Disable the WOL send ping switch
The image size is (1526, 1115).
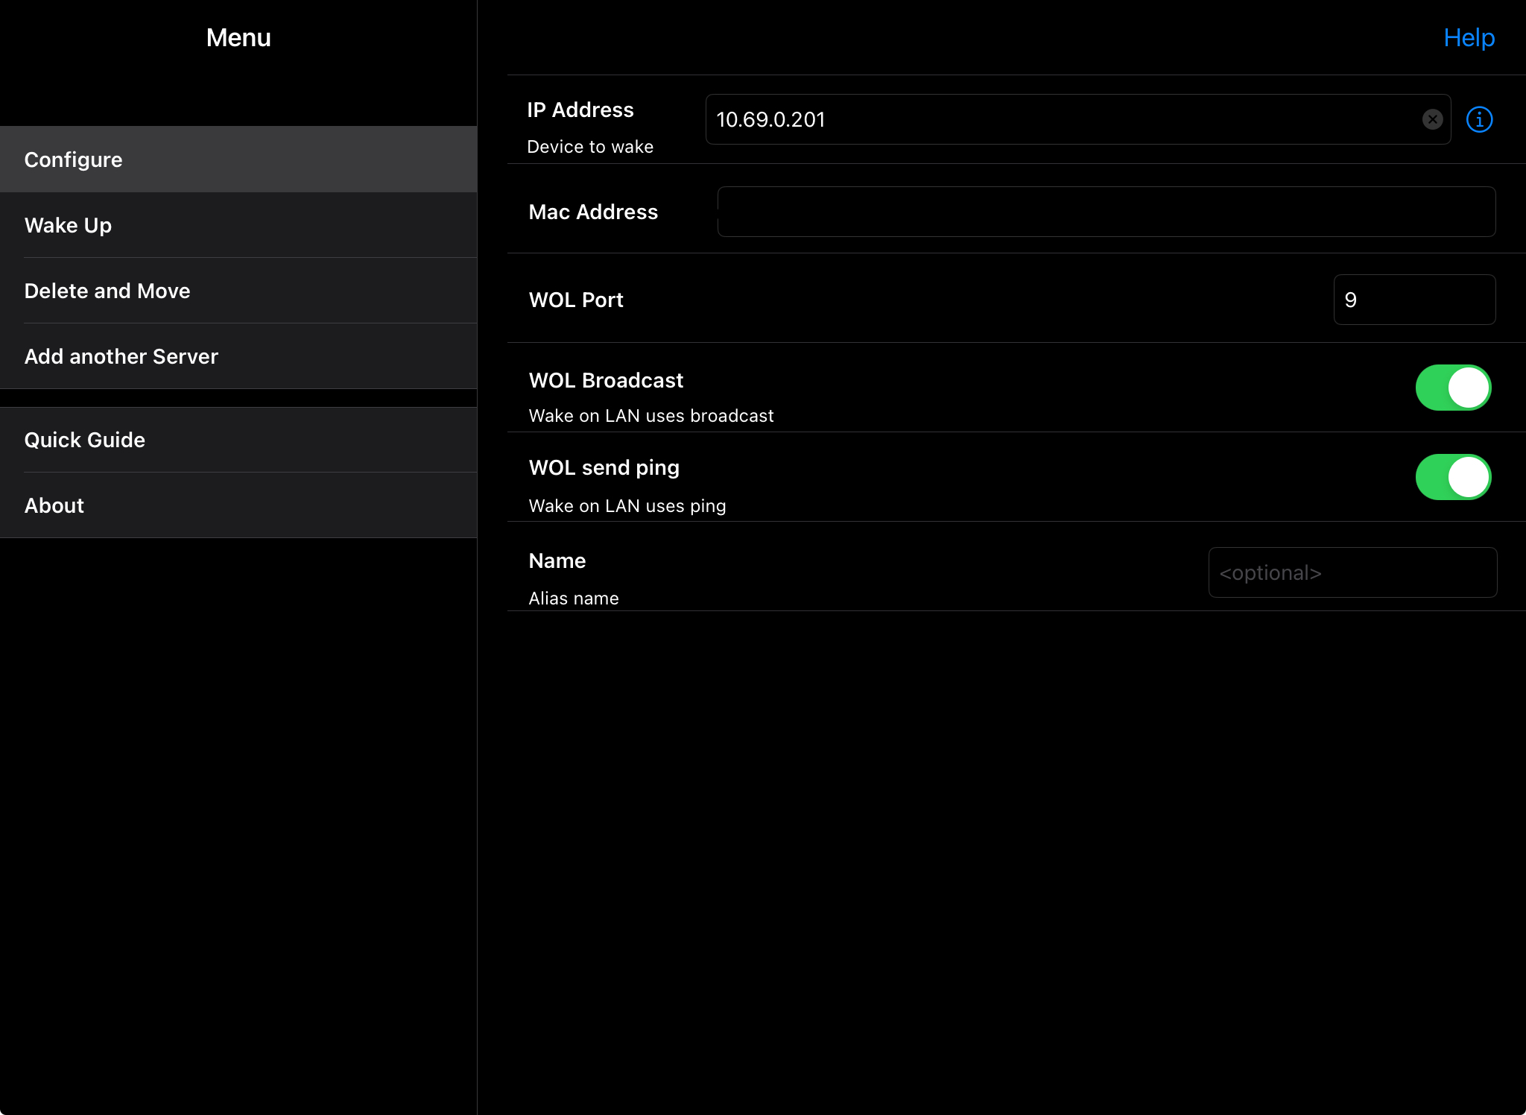coord(1452,477)
